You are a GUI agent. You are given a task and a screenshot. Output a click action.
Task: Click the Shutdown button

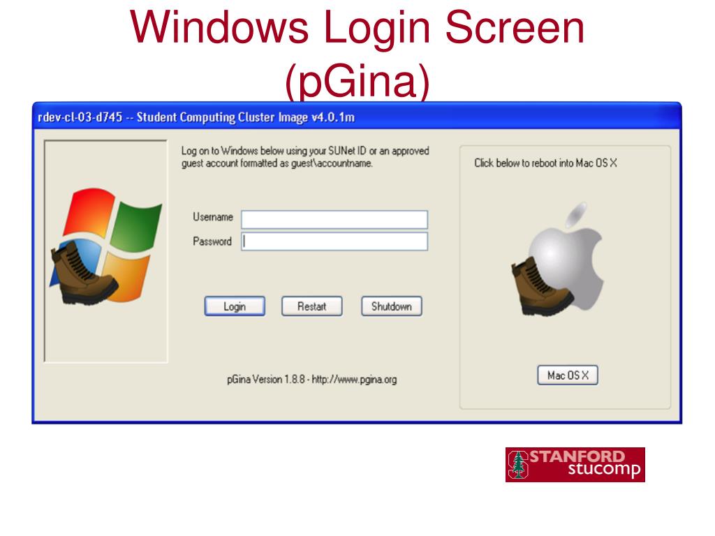click(392, 306)
